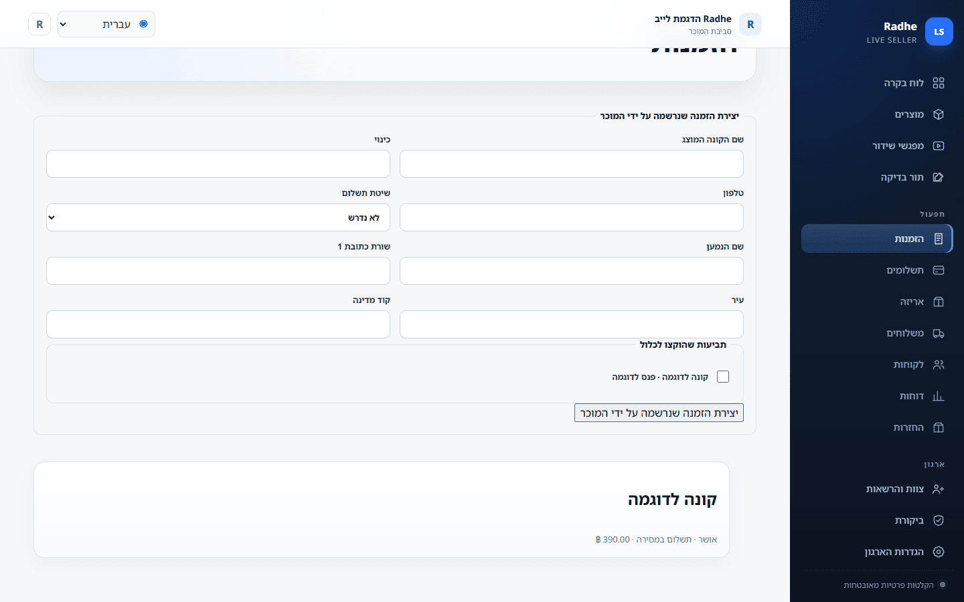Image resolution: width=964 pixels, height=602 pixels.
Task: Click the organization settings gear icon
Action: pos(939,552)
